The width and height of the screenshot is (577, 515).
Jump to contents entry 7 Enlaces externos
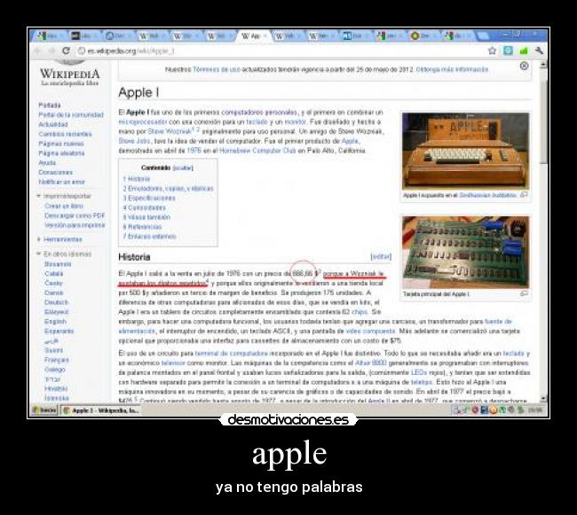point(150,236)
